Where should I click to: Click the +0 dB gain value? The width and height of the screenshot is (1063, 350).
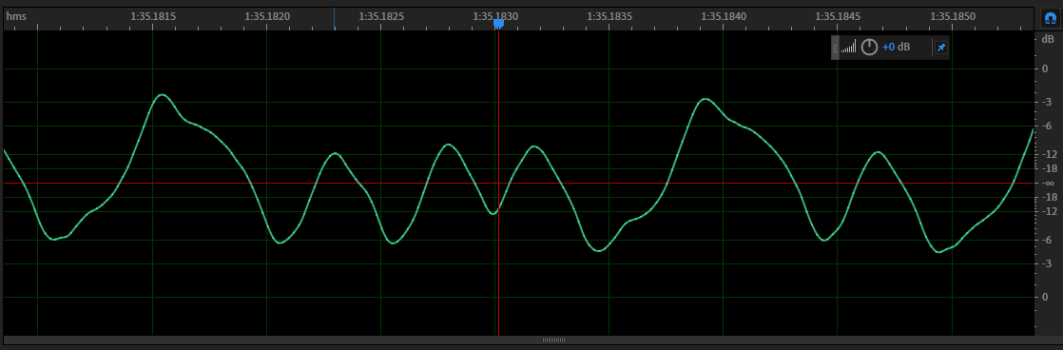[x=896, y=48]
